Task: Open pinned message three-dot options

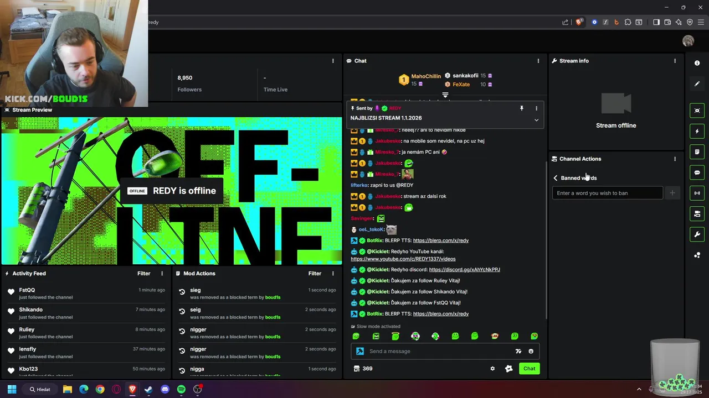Action: (x=536, y=108)
